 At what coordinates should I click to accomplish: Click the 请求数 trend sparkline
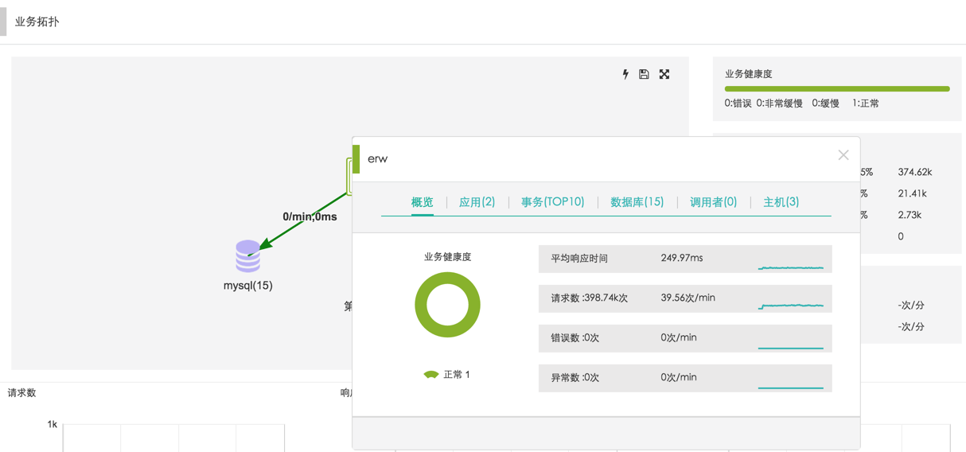790,306
